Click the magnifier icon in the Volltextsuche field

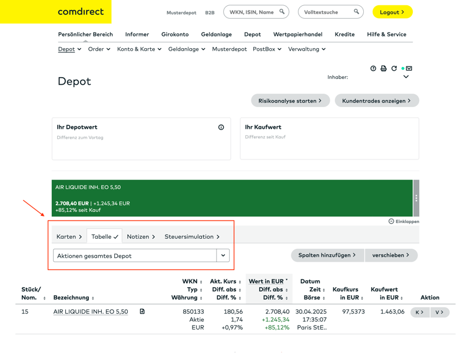coord(356,11)
